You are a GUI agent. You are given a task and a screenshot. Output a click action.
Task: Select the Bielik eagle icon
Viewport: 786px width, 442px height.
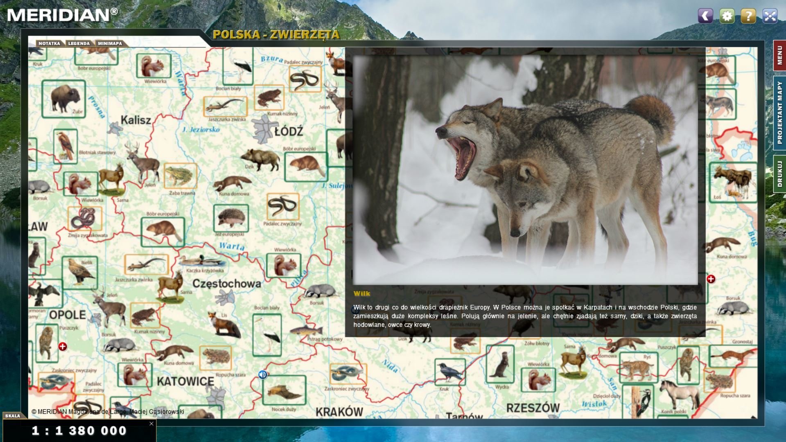(80, 273)
